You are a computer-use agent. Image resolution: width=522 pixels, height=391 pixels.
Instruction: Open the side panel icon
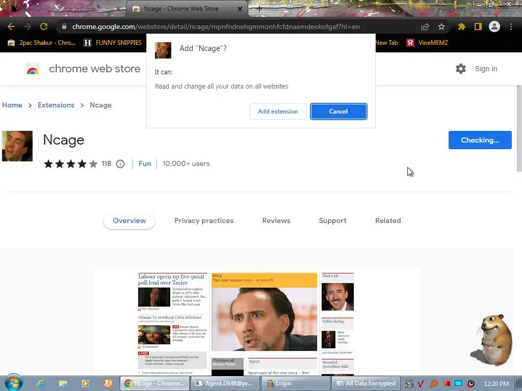478,26
